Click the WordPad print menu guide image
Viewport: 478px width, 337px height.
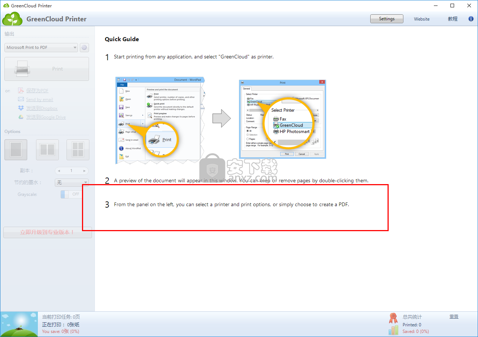(160, 120)
